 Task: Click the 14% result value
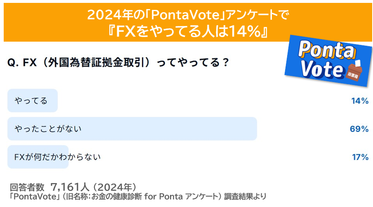[360, 101]
